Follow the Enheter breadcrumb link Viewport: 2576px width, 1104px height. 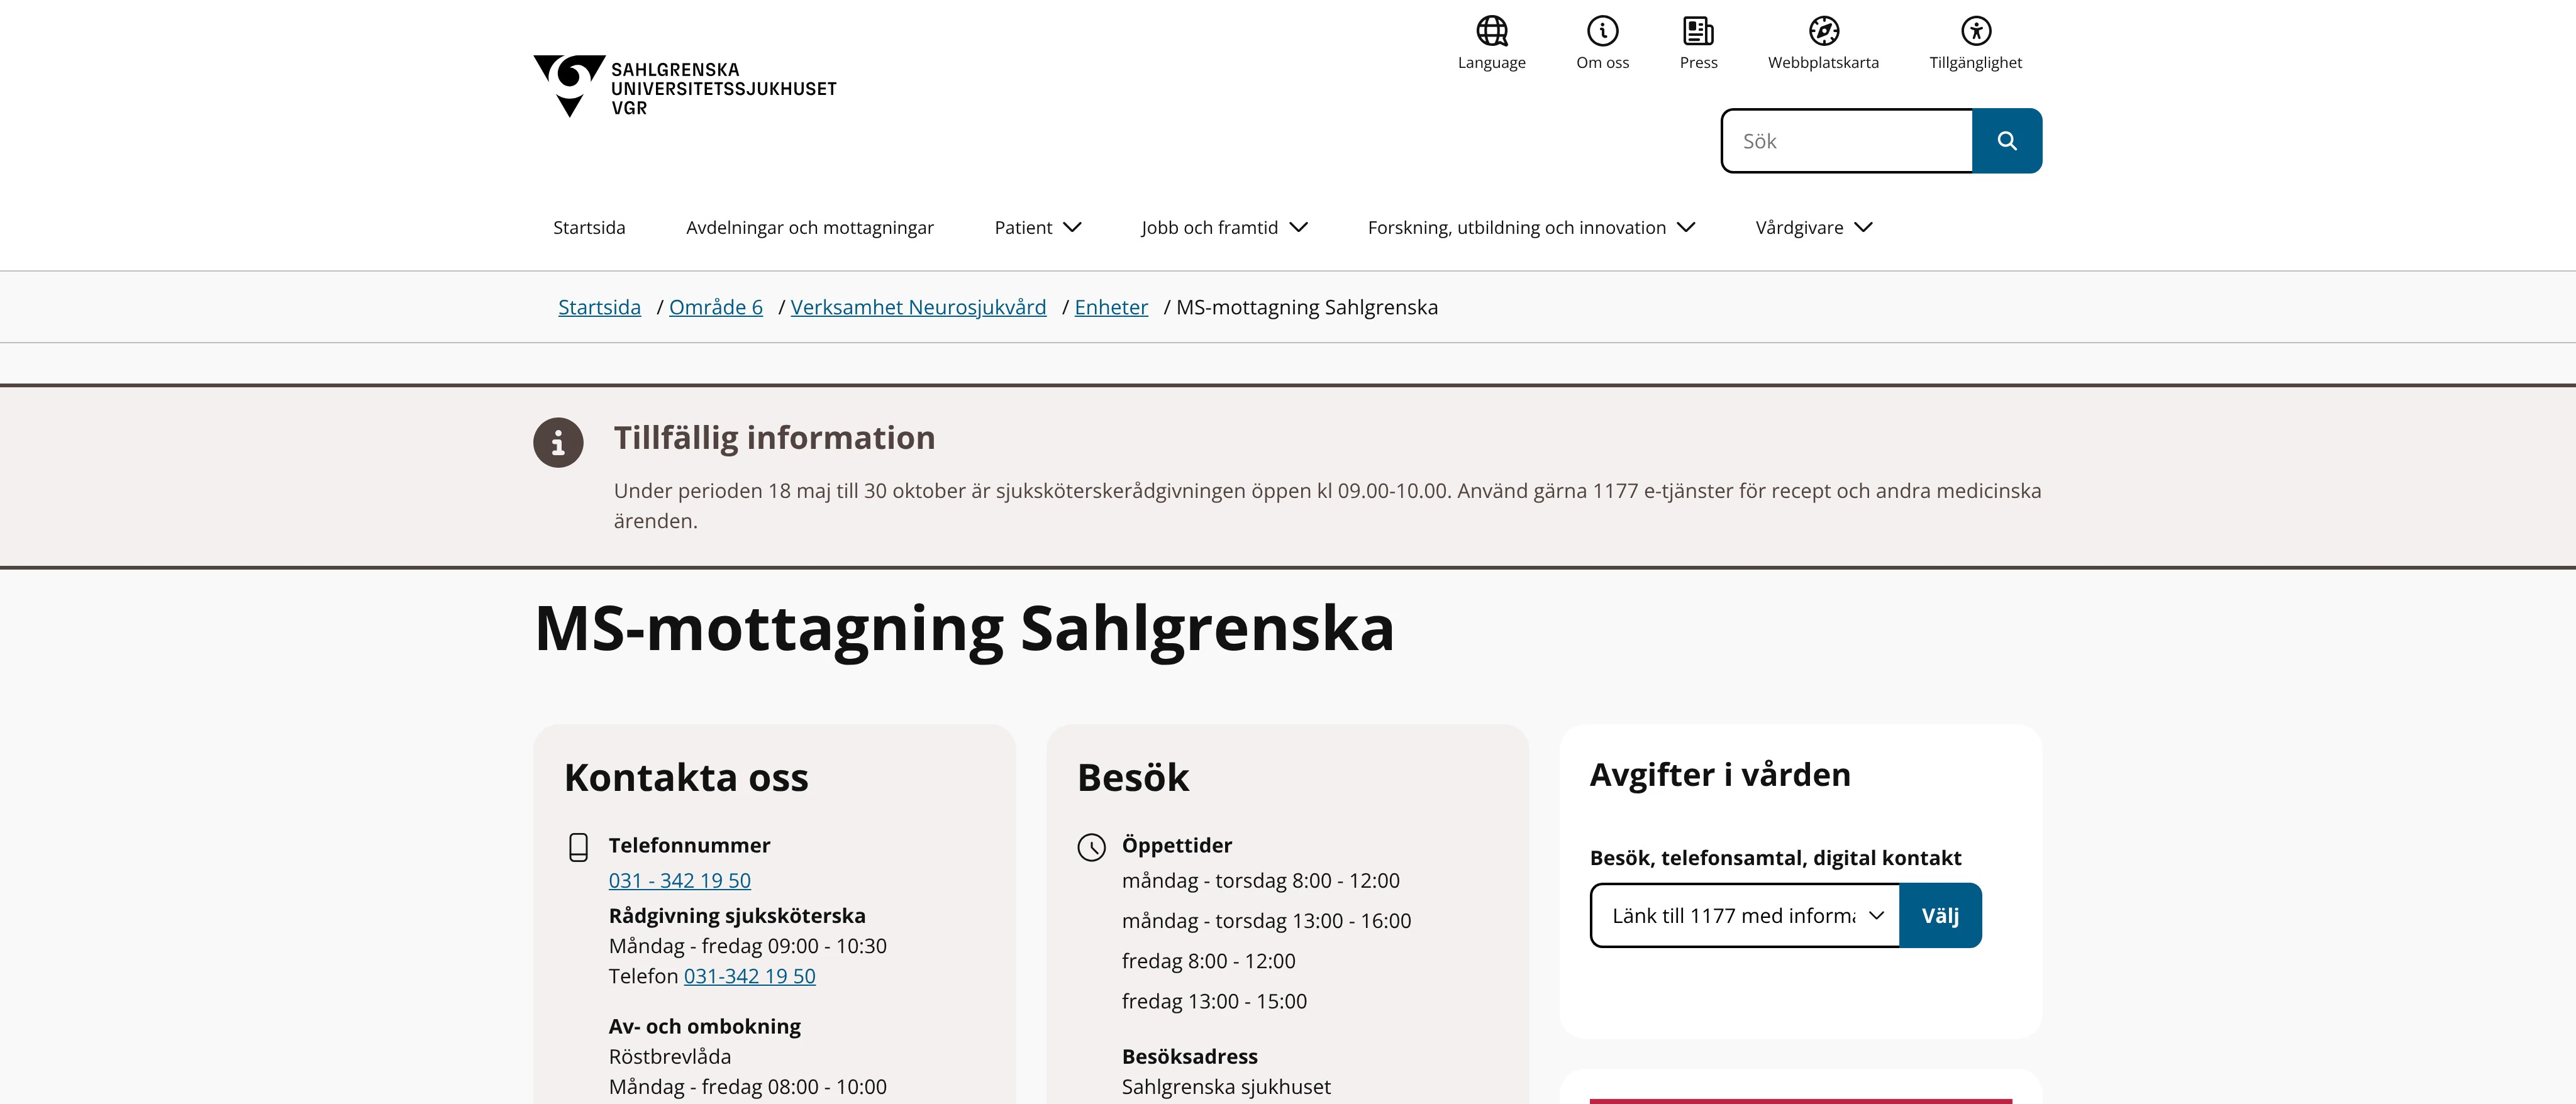pos(1111,307)
